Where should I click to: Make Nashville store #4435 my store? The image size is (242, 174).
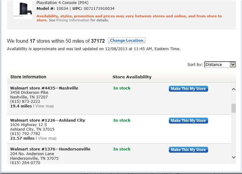tap(188, 89)
